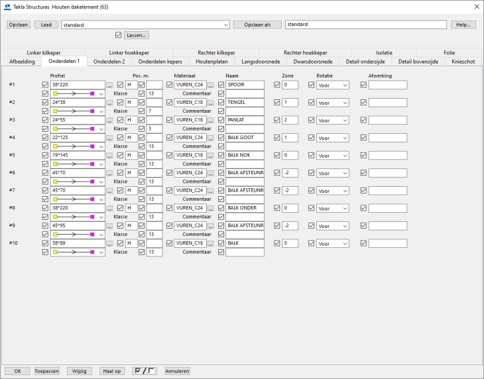Open profile catalog button for row #10

110,243
